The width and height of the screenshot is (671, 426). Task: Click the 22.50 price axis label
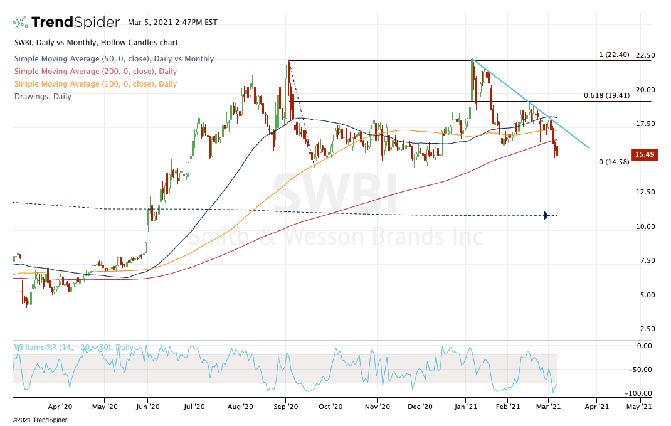click(645, 55)
